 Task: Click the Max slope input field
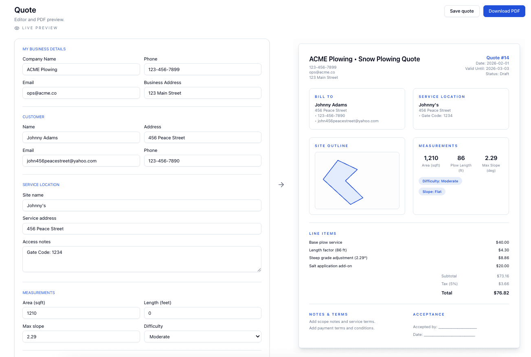click(x=81, y=336)
